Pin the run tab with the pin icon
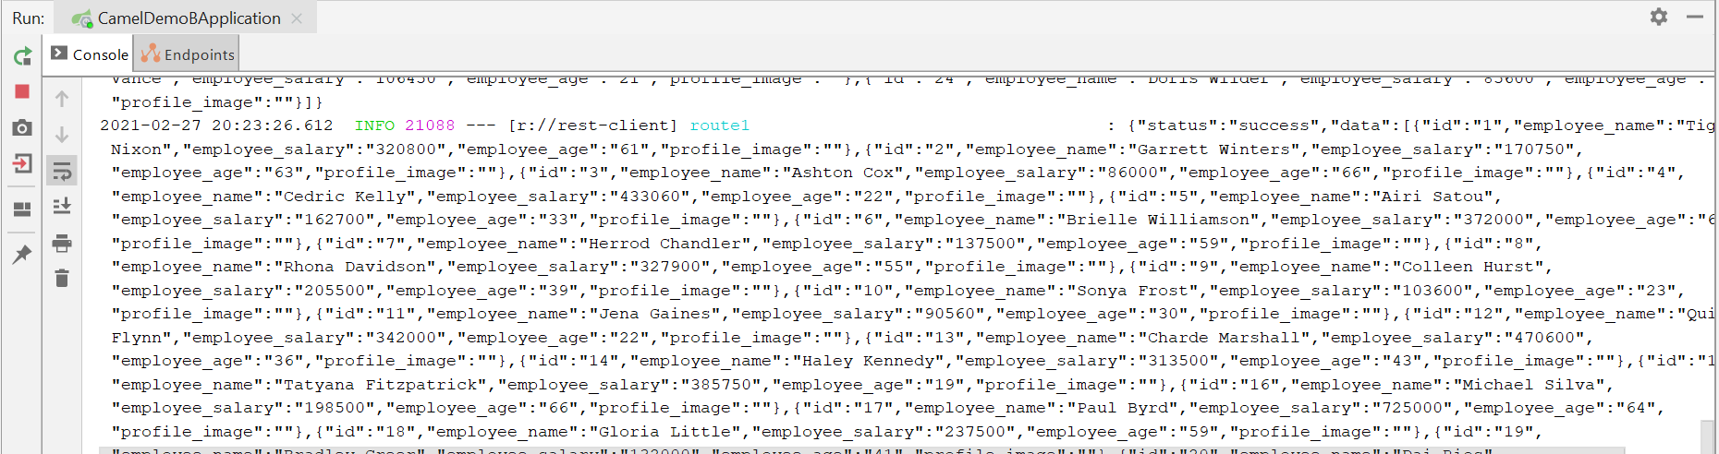 (22, 254)
